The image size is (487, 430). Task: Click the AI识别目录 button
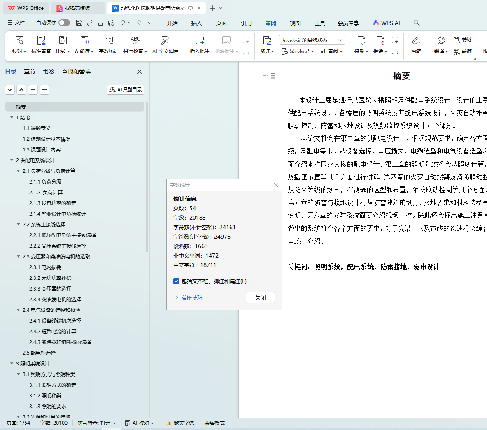point(126,90)
